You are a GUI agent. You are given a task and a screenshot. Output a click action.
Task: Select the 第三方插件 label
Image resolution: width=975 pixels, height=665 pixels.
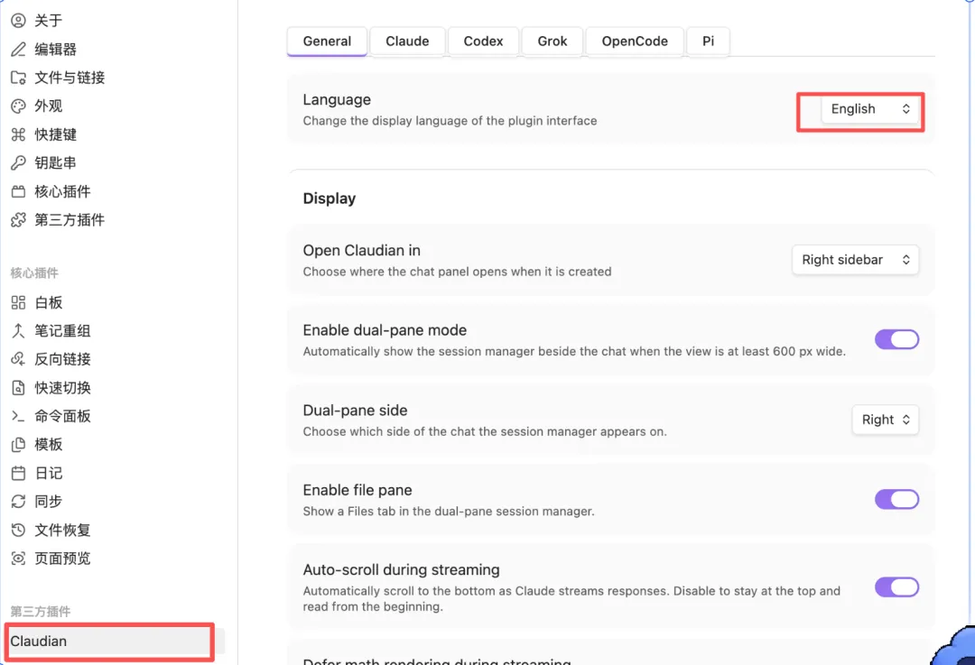click(70, 220)
